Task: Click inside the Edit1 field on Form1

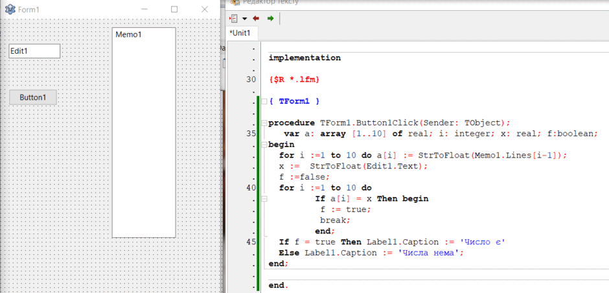Action: (34, 51)
